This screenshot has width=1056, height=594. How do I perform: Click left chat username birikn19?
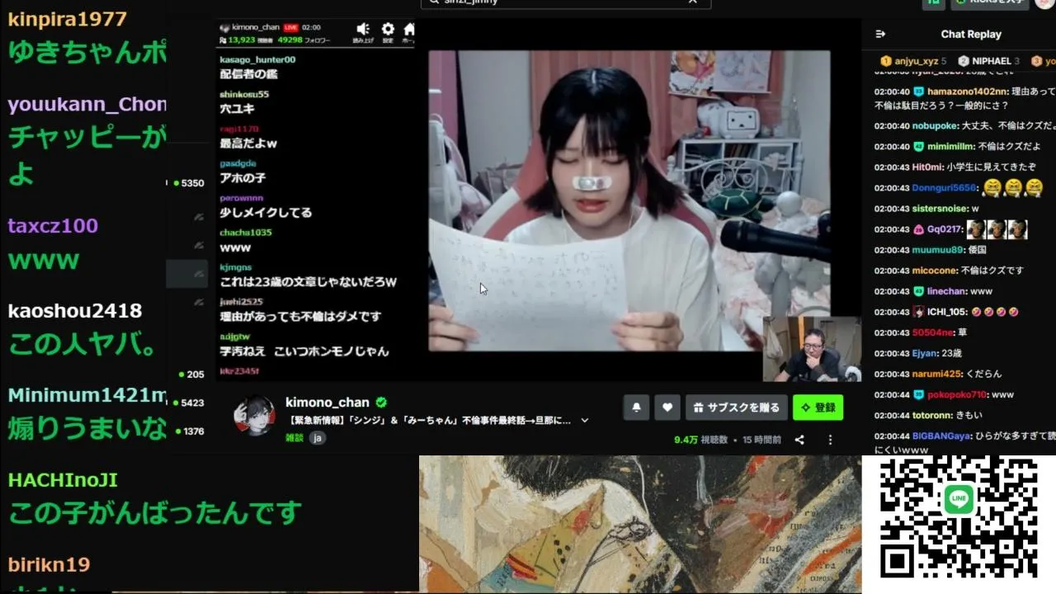[x=49, y=564]
